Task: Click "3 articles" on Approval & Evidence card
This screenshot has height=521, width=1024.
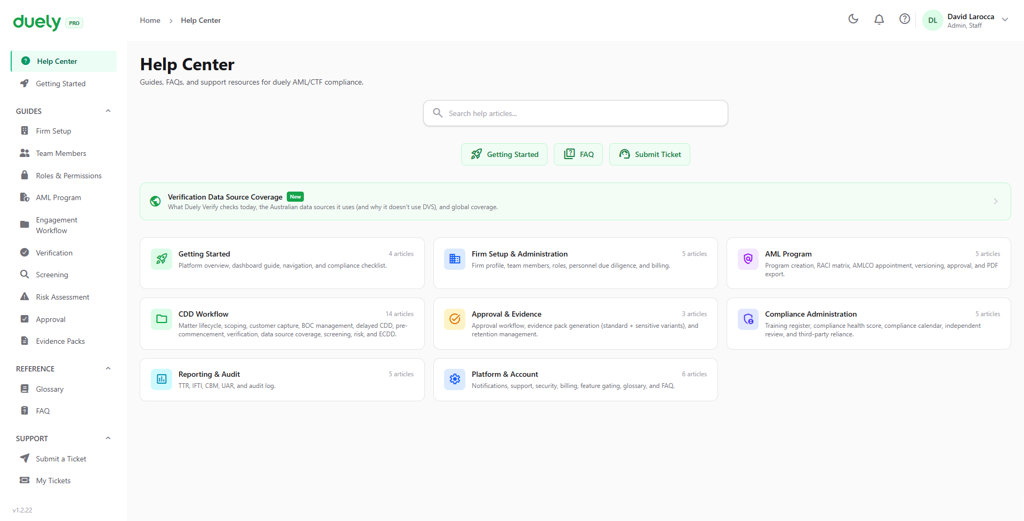Action: tap(695, 314)
